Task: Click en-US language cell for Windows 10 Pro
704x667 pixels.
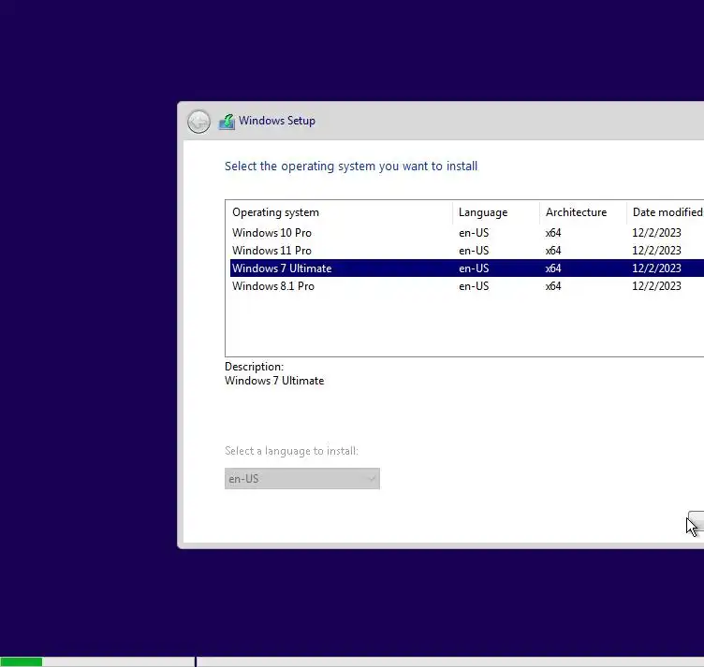Action: 474,233
